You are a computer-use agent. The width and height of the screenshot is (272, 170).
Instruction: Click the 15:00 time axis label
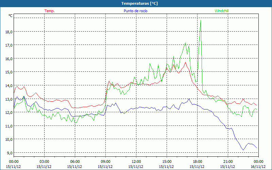(x=167, y=162)
